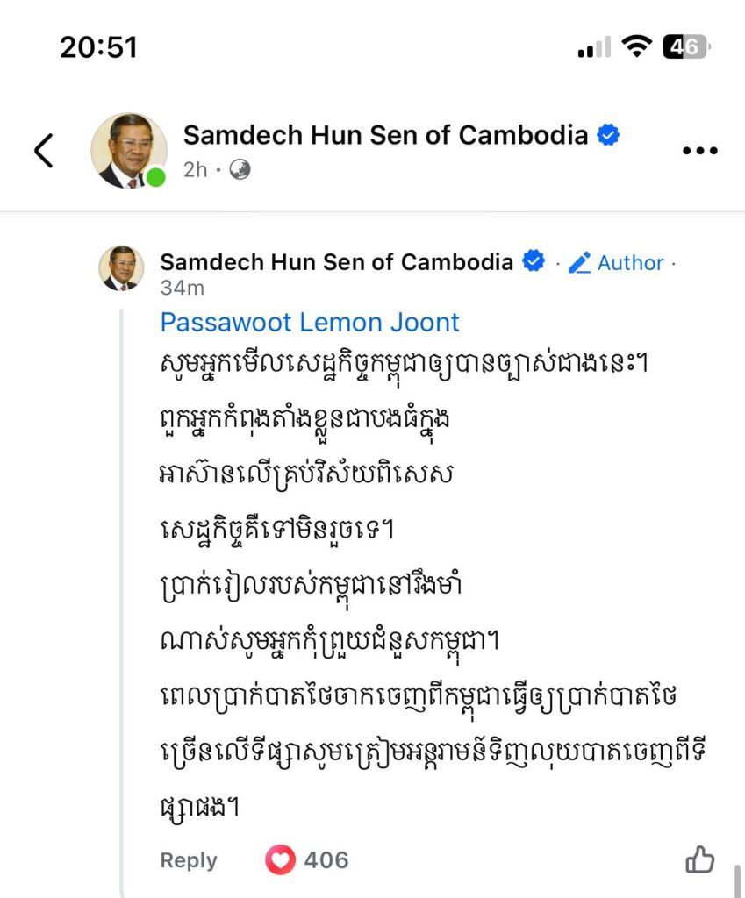Tap the verified badge beside comment author
This screenshot has width=745, height=898.
534,261
